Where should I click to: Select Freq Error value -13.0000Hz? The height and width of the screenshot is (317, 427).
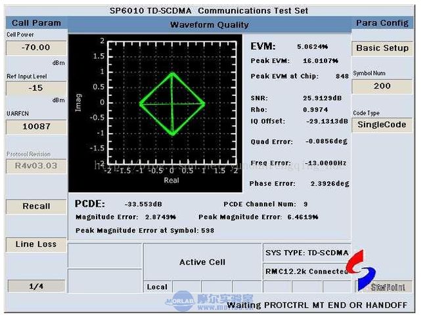[x=326, y=163]
